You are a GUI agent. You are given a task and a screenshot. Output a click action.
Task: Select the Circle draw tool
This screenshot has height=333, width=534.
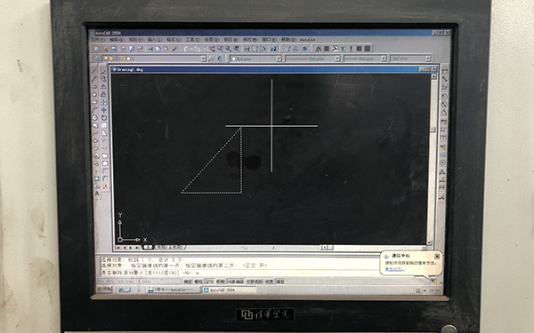coord(94,117)
